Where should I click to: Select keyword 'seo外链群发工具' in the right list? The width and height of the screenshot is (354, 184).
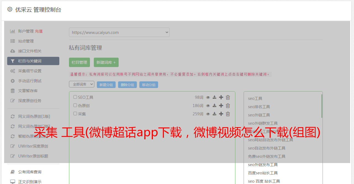click(x=263, y=123)
